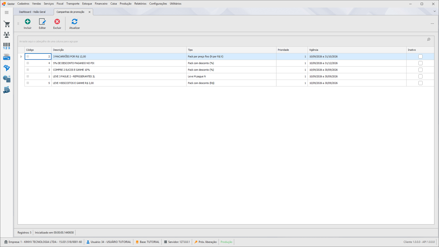Image resolution: width=439 pixels, height=247 pixels.
Task: Click the Gestor app logo icon
Action: coord(4,4)
